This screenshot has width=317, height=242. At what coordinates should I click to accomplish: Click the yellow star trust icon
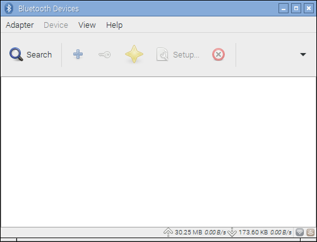(x=134, y=54)
